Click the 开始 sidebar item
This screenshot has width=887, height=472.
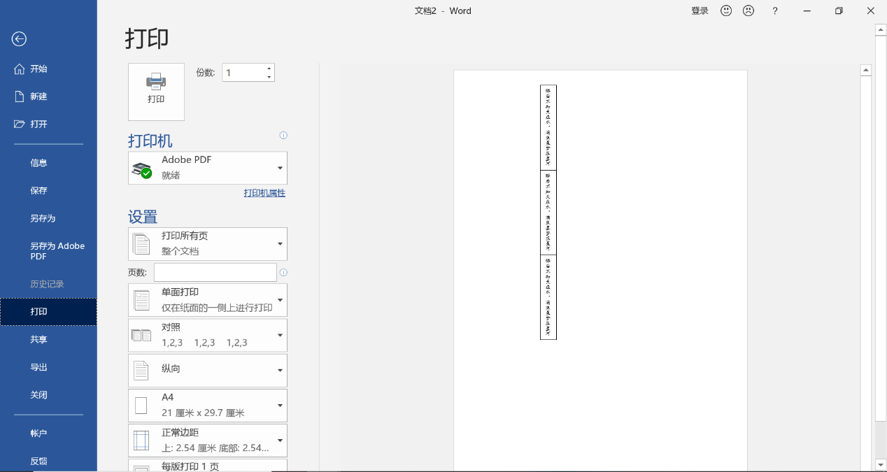[x=48, y=69]
